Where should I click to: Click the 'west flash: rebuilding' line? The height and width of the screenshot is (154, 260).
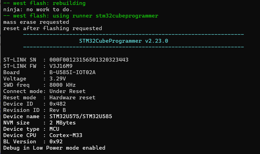click(x=45, y=3)
